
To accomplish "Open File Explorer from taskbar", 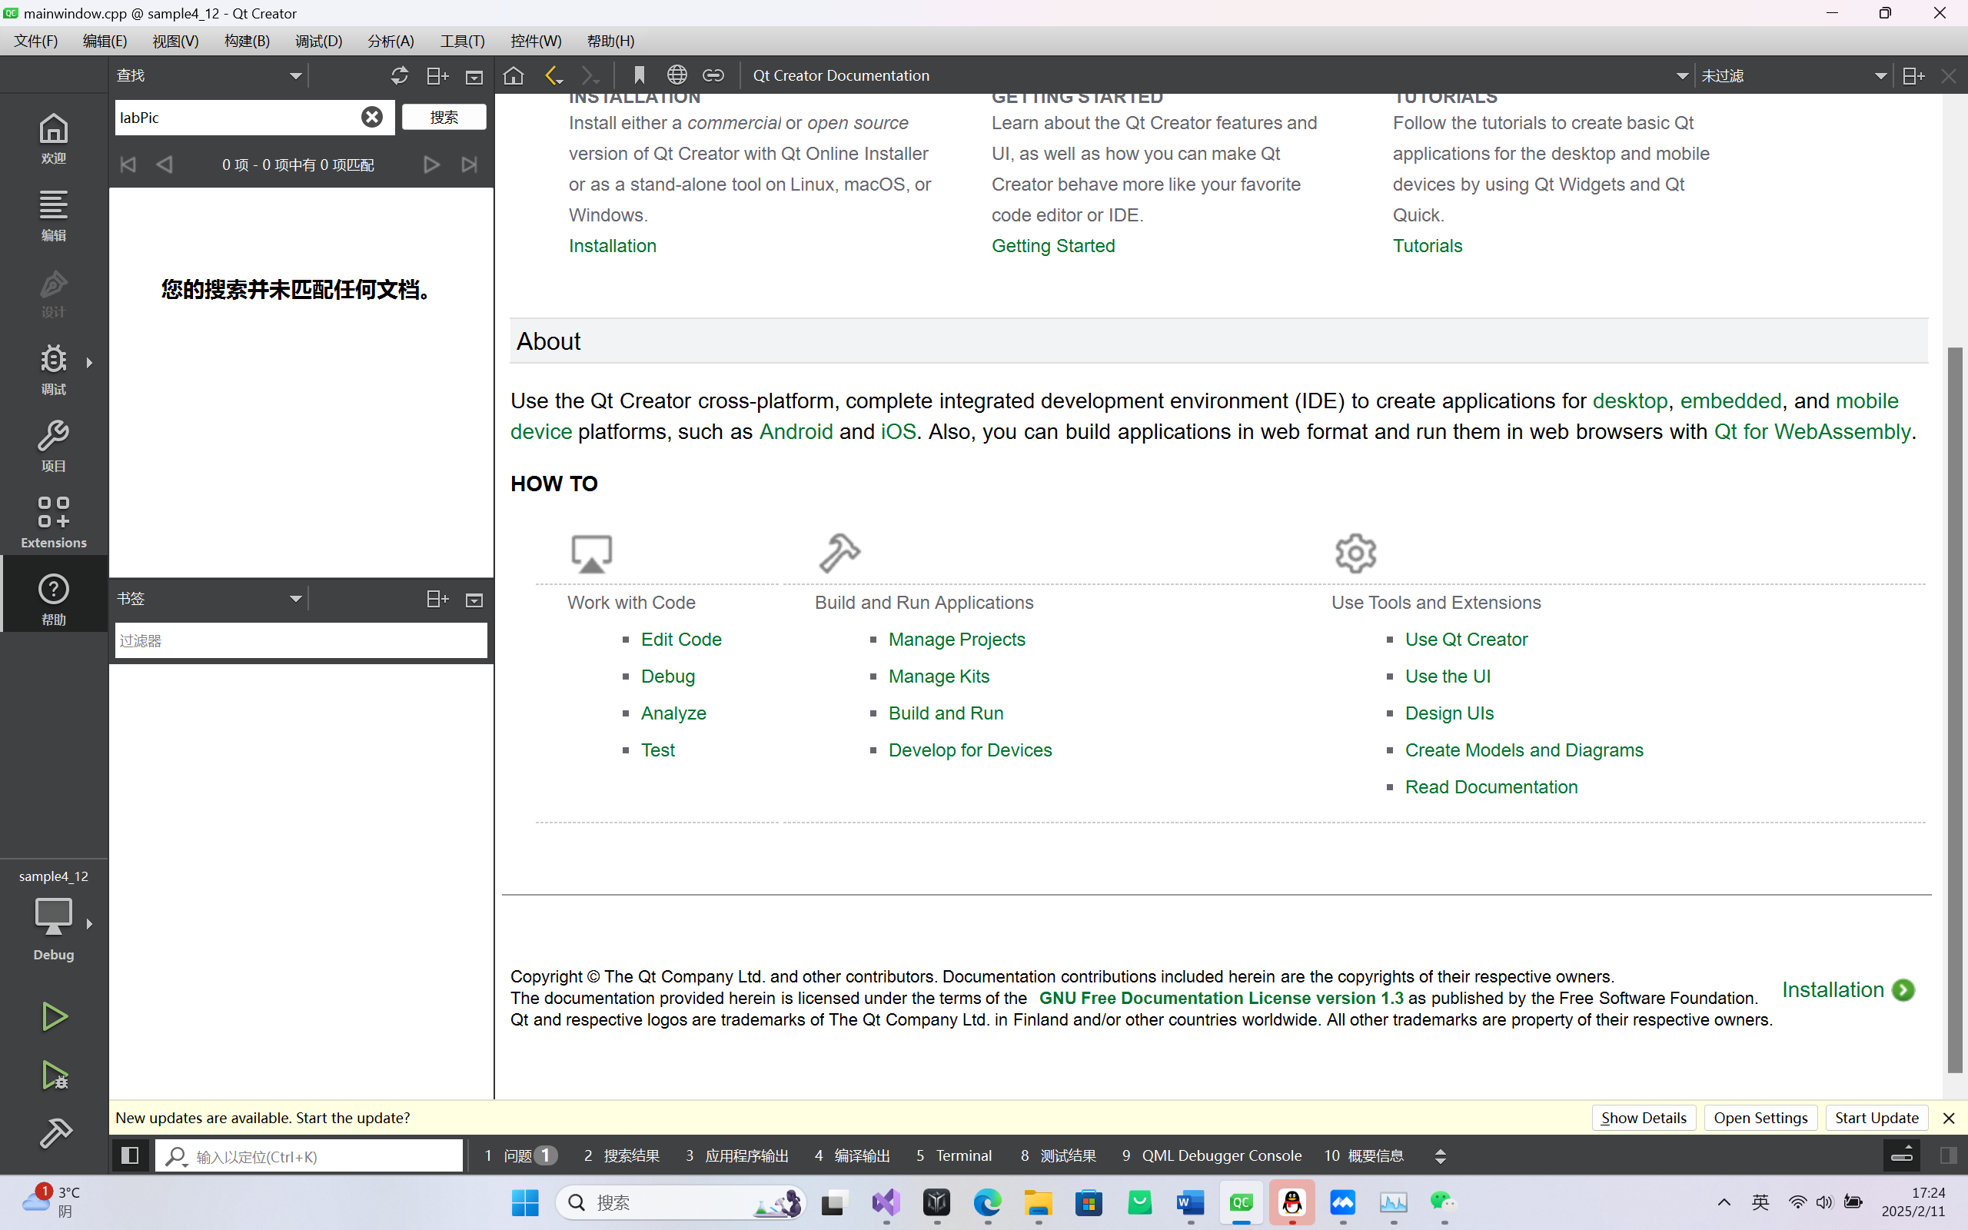I will tap(1039, 1202).
